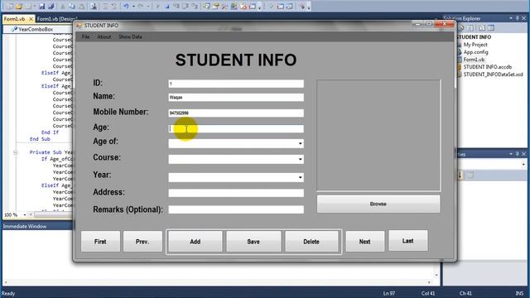
Task: Close the Form1.vb code tab
Action: coord(31,19)
